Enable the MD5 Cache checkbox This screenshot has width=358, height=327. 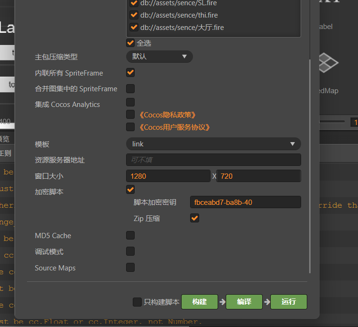(130, 235)
